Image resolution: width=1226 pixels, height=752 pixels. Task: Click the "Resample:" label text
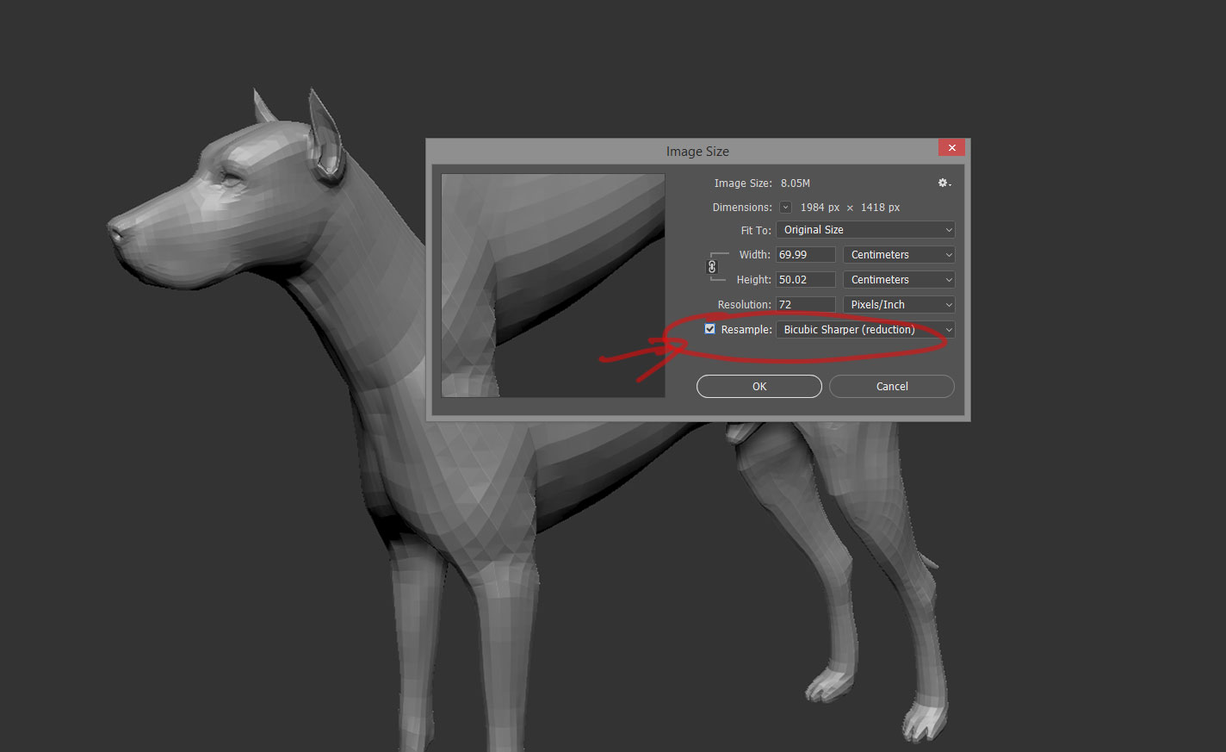click(x=746, y=330)
